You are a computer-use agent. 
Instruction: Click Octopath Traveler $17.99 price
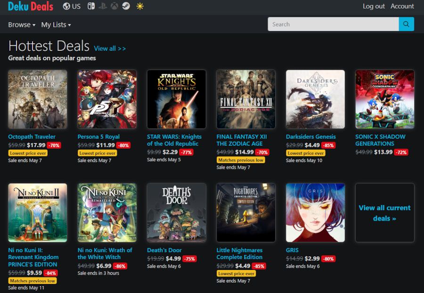[36, 145]
